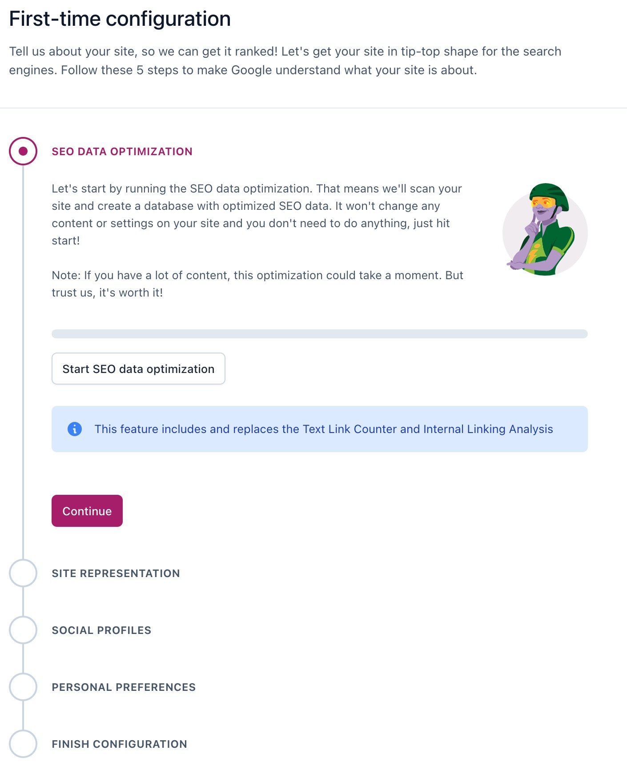
Task: Open the Personal Preferences step label
Action: point(124,687)
